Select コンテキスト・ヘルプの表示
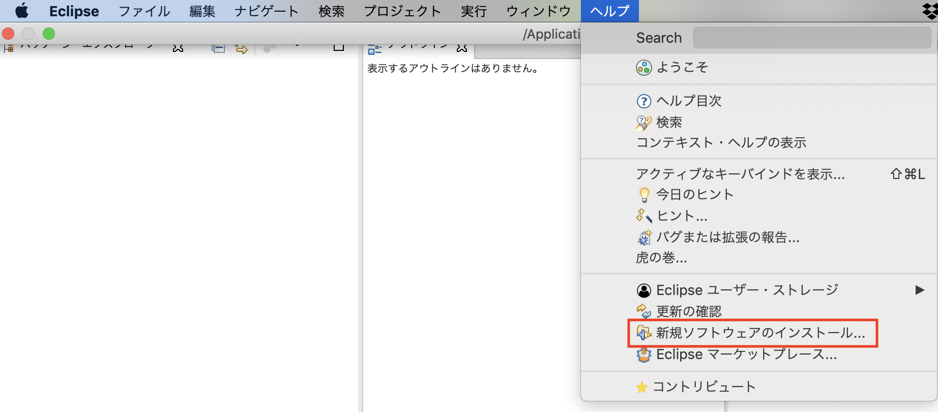 pyautogui.click(x=759, y=142)
